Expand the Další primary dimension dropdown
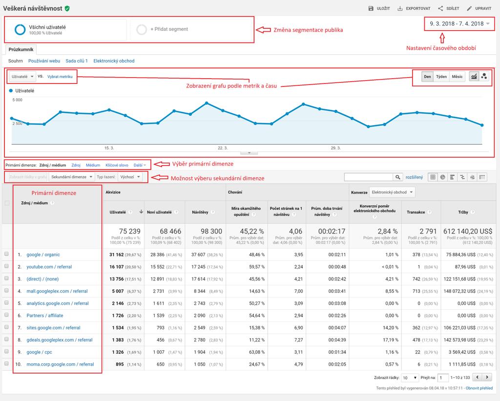This screenshot has width=500, height=401. coord(140,165)
